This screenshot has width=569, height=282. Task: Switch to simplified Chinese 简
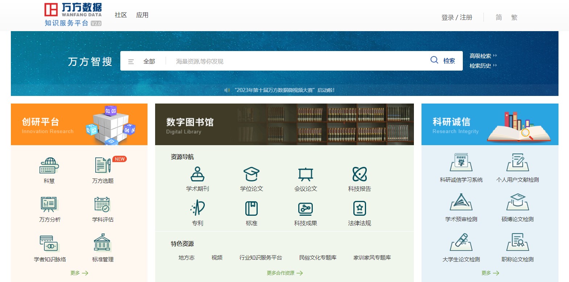click(499, 17)
